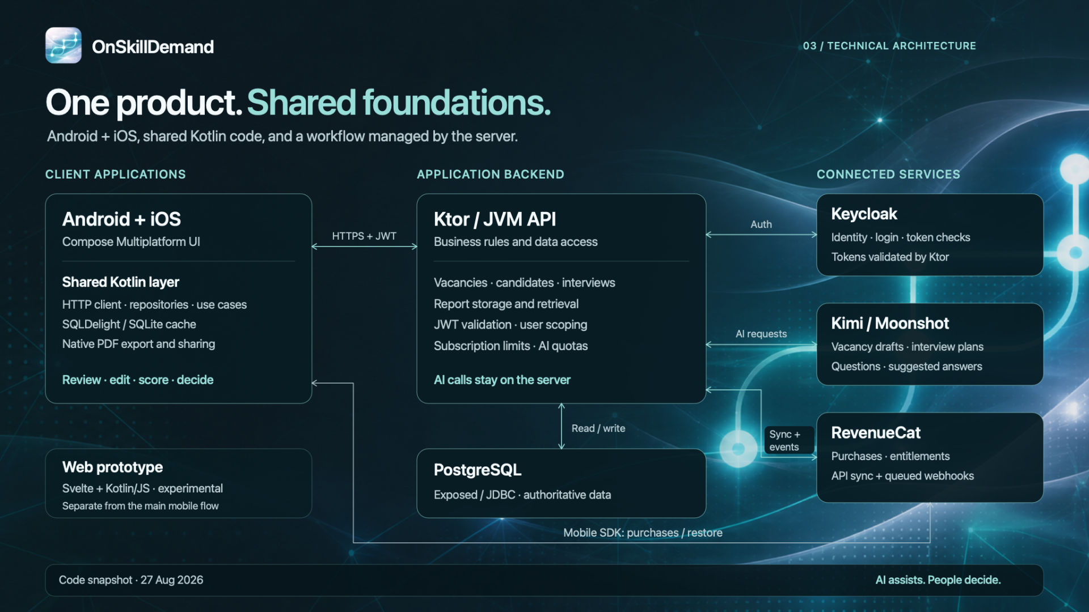
Task: Click the 'AI requests' connector label
Action: click(x=761, y=334)
